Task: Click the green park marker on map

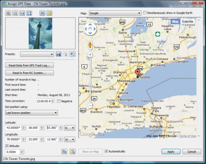Action: click(x=158, y=34)
